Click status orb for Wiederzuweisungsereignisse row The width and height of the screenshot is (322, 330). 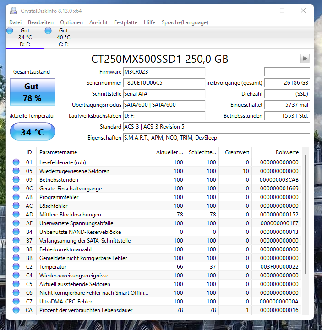point(16,275)
